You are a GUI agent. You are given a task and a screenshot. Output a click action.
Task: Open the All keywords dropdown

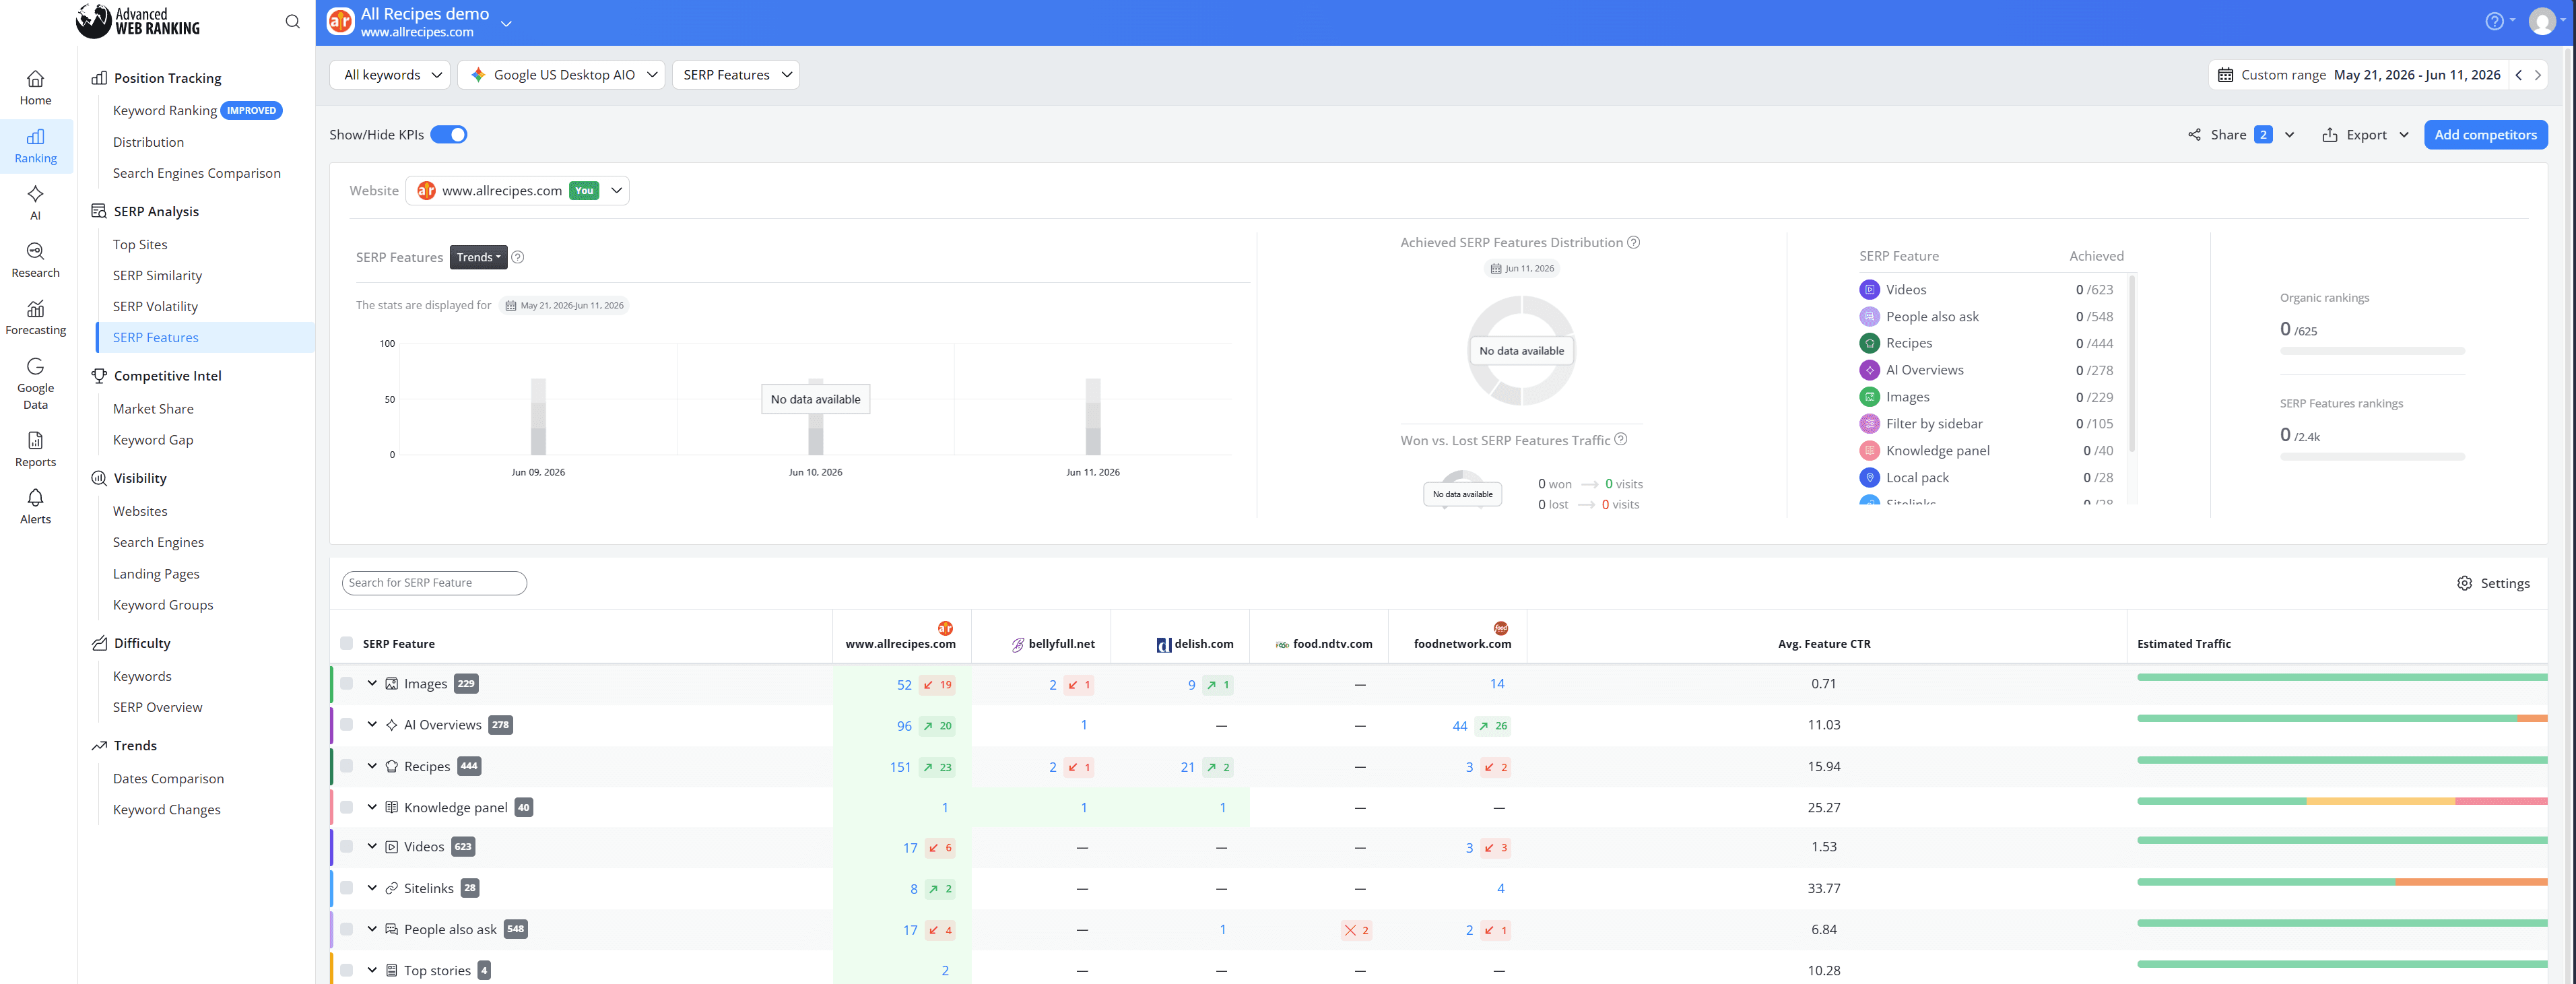tap(390, 75)
